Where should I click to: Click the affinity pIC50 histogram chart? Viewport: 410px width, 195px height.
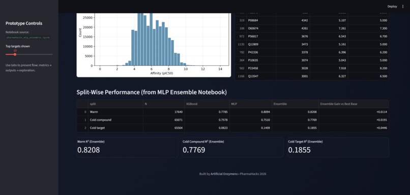click(154, 45)
